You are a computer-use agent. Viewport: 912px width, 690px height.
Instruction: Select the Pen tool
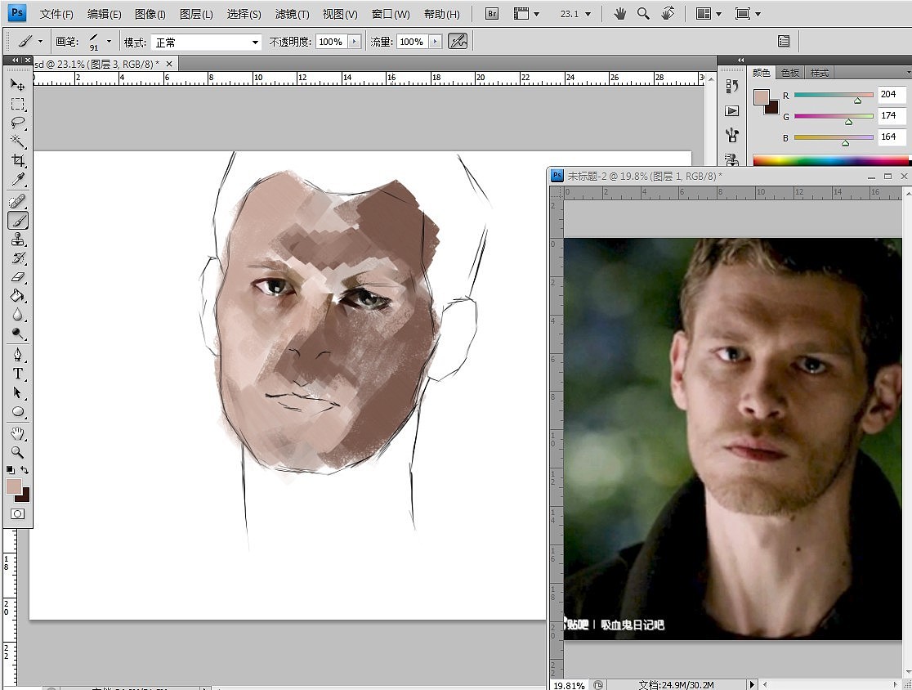17,355
